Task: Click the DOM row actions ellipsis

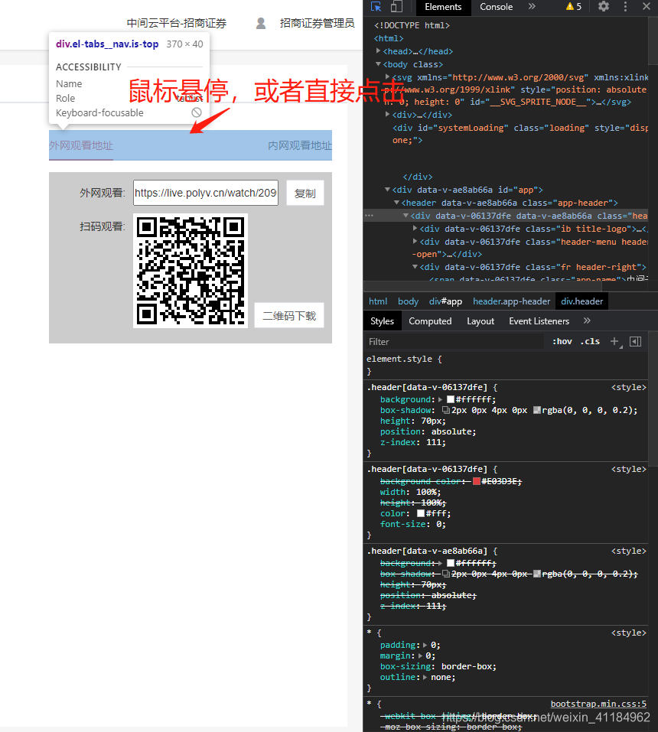Action: 369,216
